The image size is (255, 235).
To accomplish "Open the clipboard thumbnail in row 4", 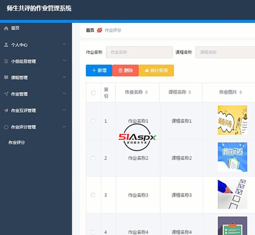I will (232, 226).
